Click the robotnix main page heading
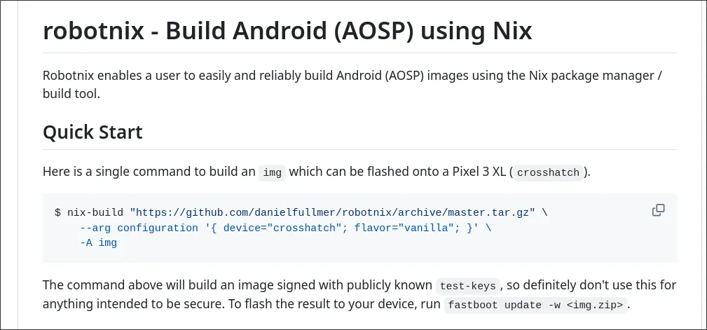This screenshot has width=707, height=330. (287, 31)
